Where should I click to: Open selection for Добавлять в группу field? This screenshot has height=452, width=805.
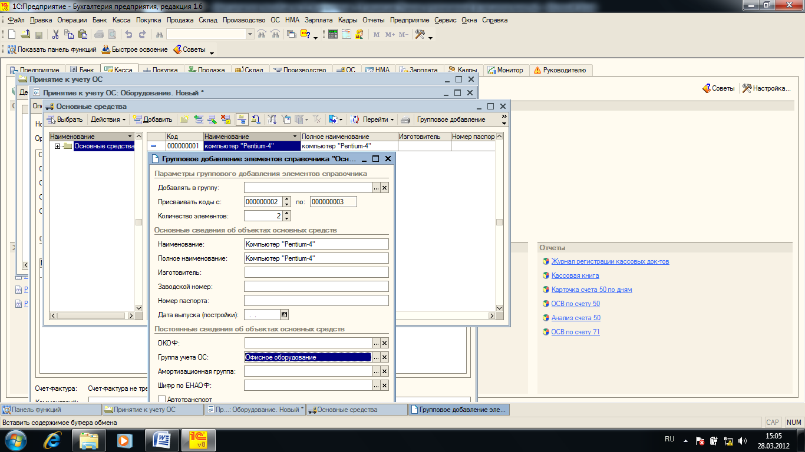coord(375,188)
